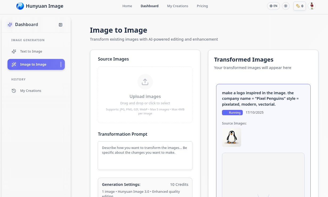
Task: Click the My Creations history clock icon
Action: [x=14, y=91]
